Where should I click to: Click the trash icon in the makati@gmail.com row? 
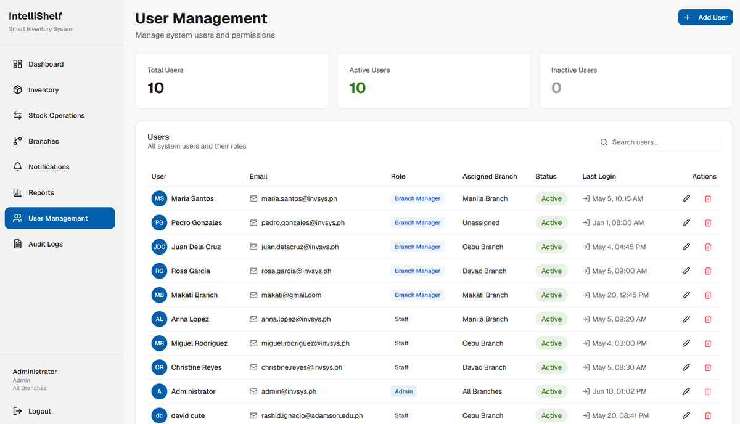tap(708, 295)
